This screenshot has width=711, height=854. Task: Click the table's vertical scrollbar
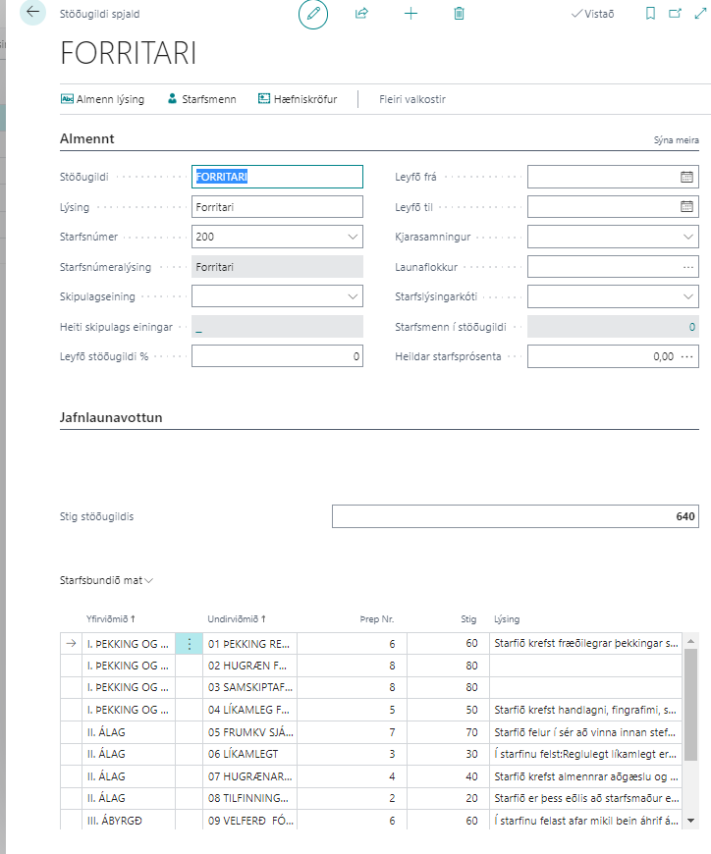pos(690,704)
